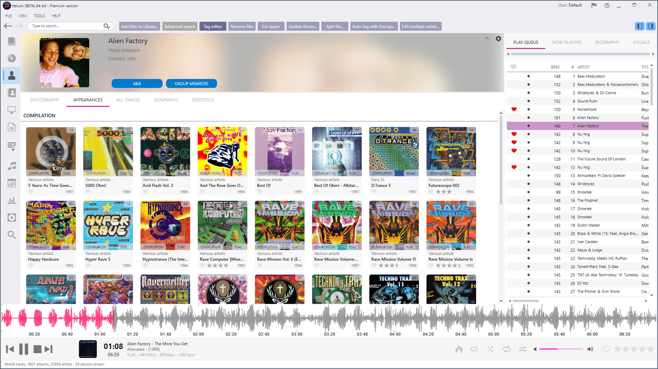658x369 pixels.
Task: Collapse the artist header with chevron
Action: pyautogui.click(x=487, y=39)
